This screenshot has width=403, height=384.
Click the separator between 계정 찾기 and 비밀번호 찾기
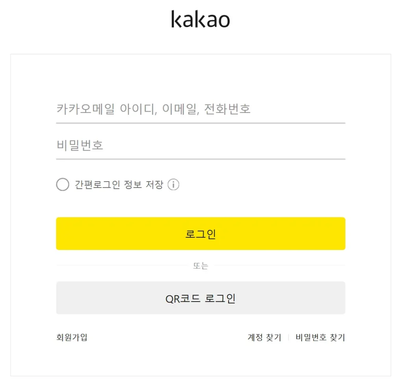pos(288,337)
